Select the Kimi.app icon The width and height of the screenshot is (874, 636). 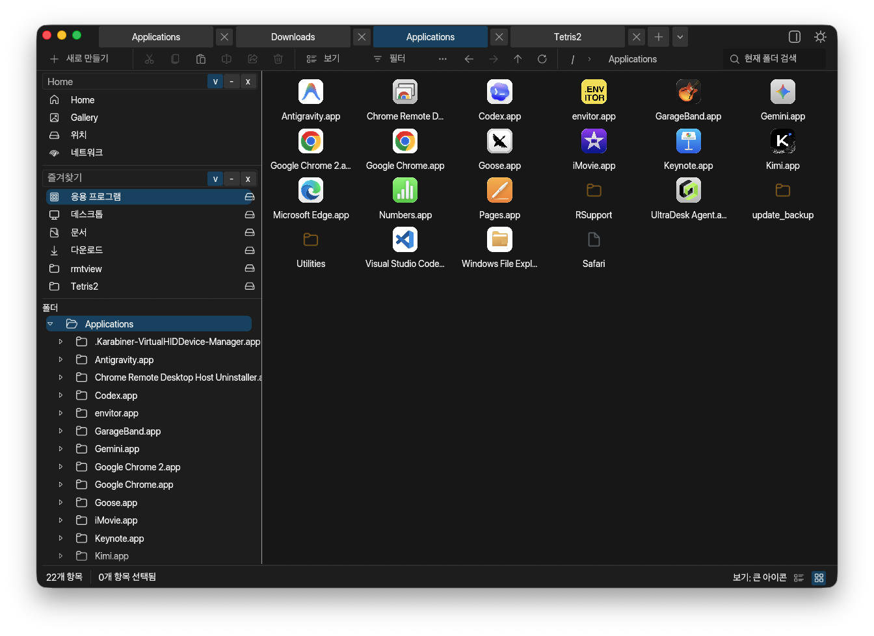click(x=783, y=141)
